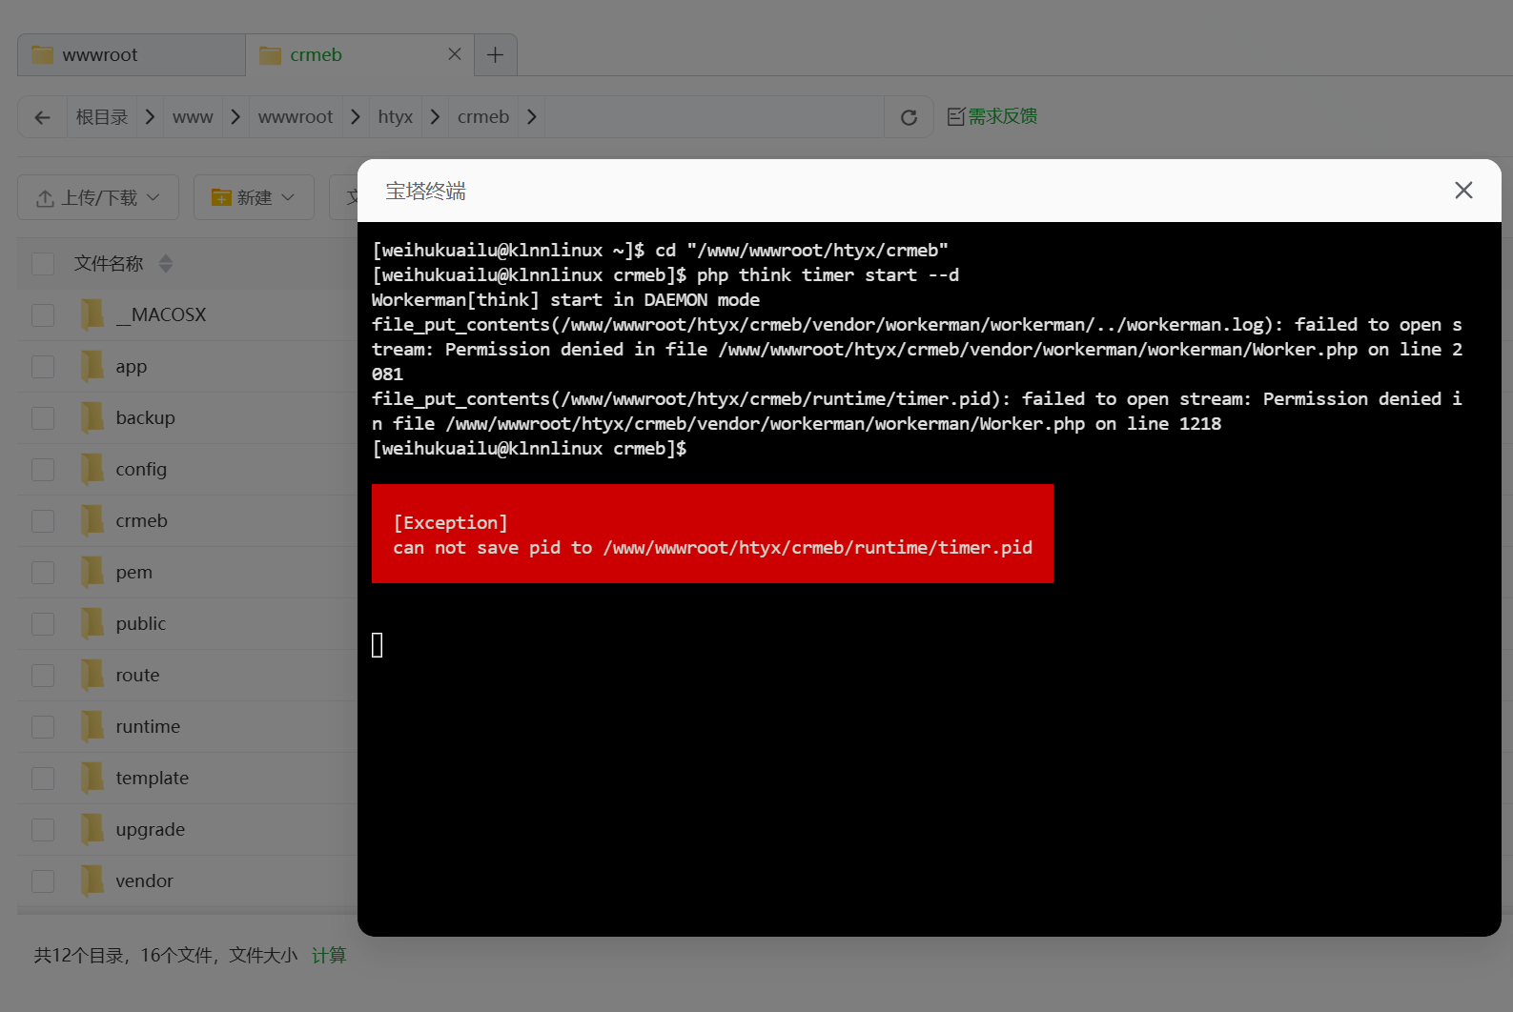Refresh the directory listing icon

[909, 117]
